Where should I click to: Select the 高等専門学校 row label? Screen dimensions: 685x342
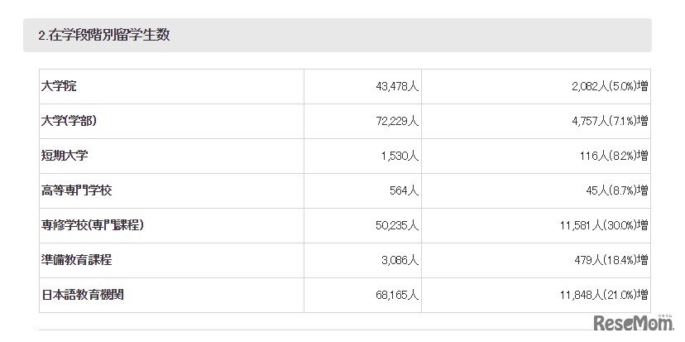(x=76, y=190)
